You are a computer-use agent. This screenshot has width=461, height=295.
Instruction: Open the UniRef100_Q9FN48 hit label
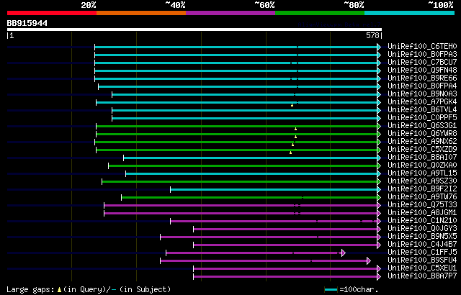point(422,71)
